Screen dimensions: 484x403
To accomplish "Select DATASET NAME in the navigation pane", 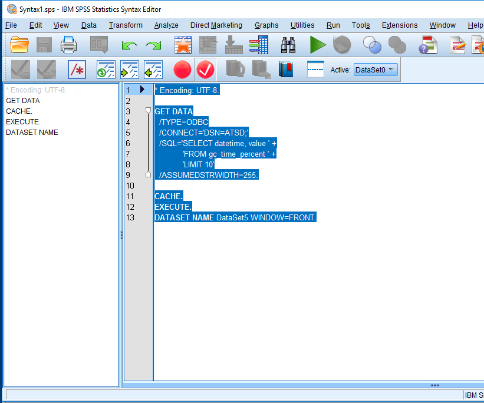I will (32, 133).
